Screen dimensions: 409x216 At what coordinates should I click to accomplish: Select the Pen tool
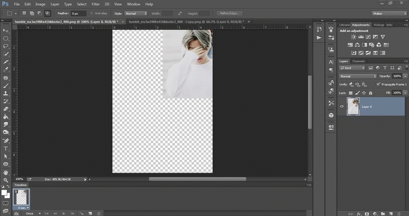(x=6, y=141)
